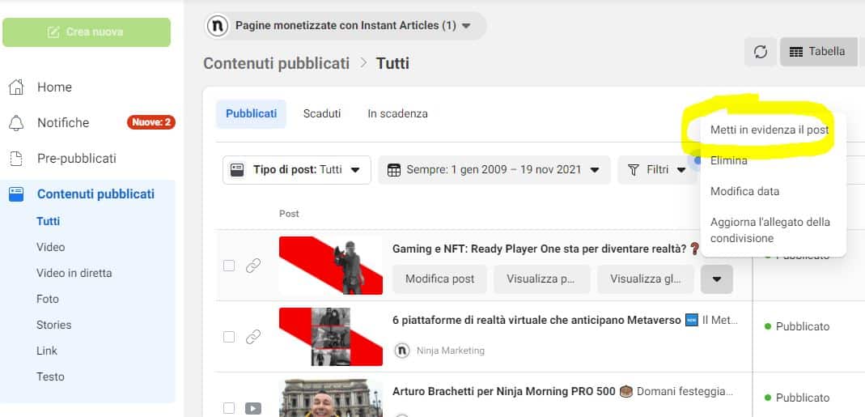
Task: Click video icon on Arturo Brachetti row
Action: pyautogui.click(x=253, y=408)
